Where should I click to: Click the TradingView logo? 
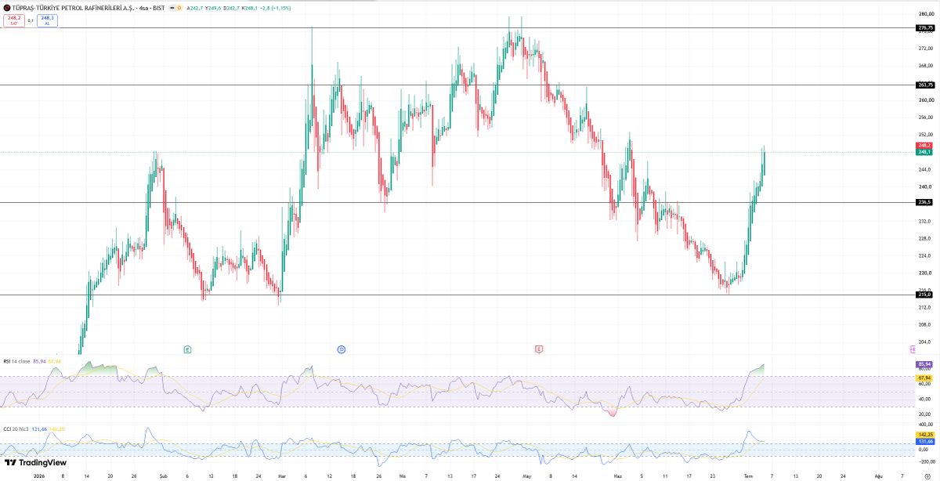pyautogui.click(x=35, y=462)
